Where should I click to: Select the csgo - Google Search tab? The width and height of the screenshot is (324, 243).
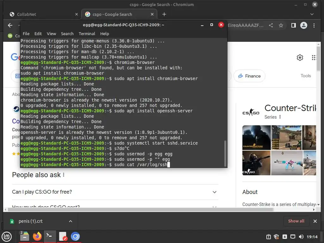coord(119,14)
